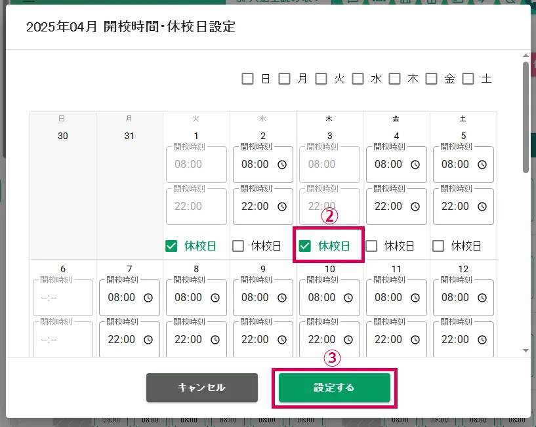This screenshot has height=427, width=536.
Task: Tick the 土 weekday checkbox at top
Action: tap(468, 79)
